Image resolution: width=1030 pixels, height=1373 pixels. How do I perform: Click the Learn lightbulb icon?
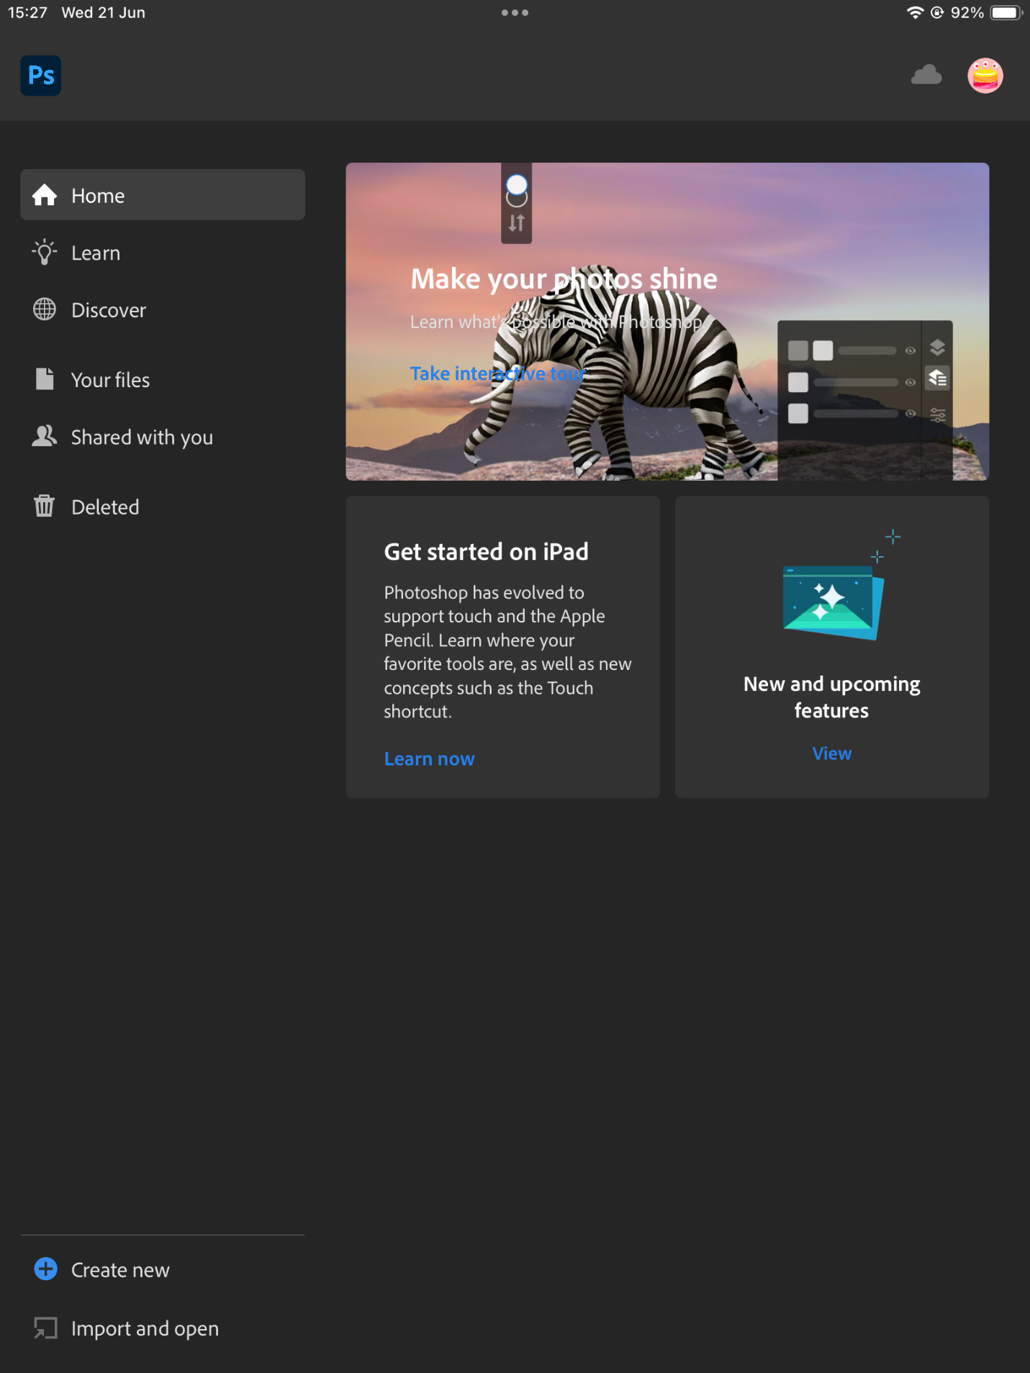pyautogui.click(x=45, y=253)
